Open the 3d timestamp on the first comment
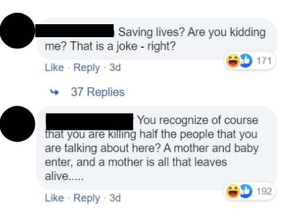 coord(115,67)
